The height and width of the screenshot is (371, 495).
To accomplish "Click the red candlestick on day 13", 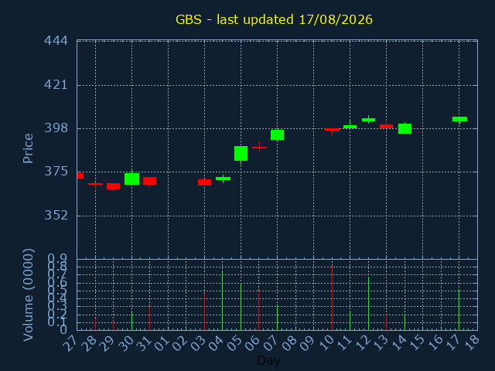I will tap(387, 126).
